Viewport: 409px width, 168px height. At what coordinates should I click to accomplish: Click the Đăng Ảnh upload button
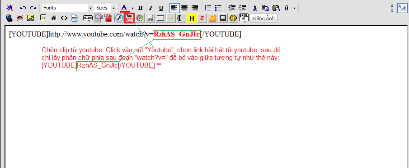click(x=263, y=18)
